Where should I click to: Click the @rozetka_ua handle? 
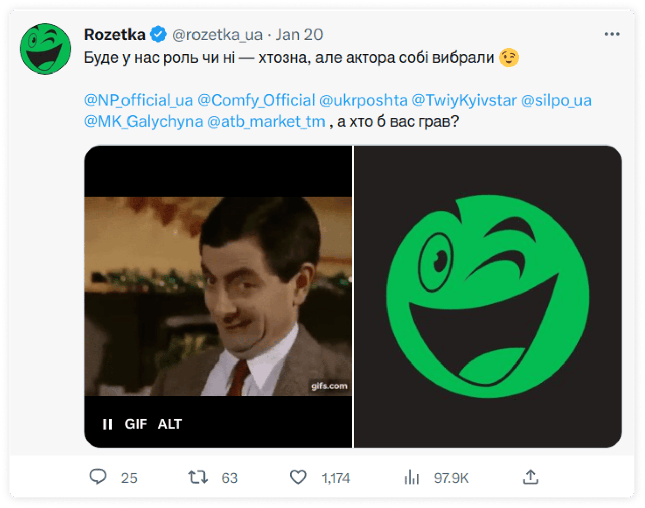218,35
